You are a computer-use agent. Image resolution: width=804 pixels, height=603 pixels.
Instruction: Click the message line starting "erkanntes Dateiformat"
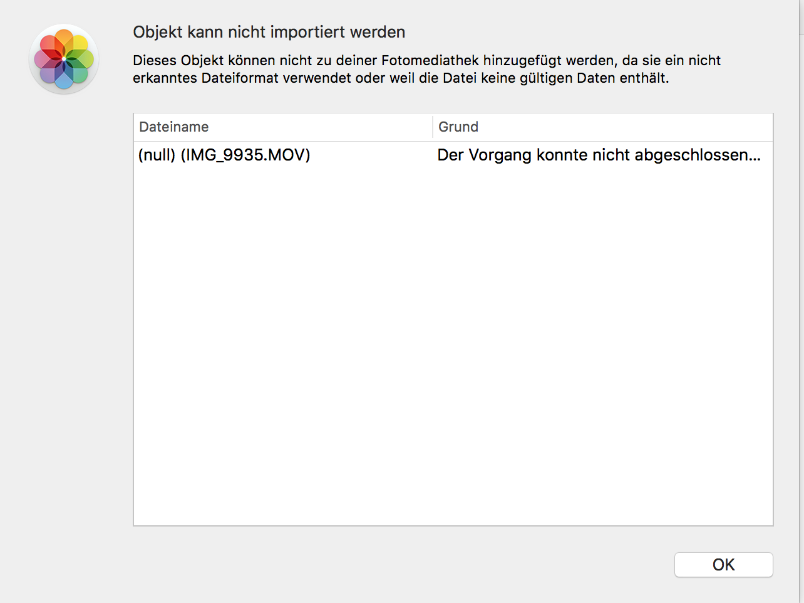point(401,78)
